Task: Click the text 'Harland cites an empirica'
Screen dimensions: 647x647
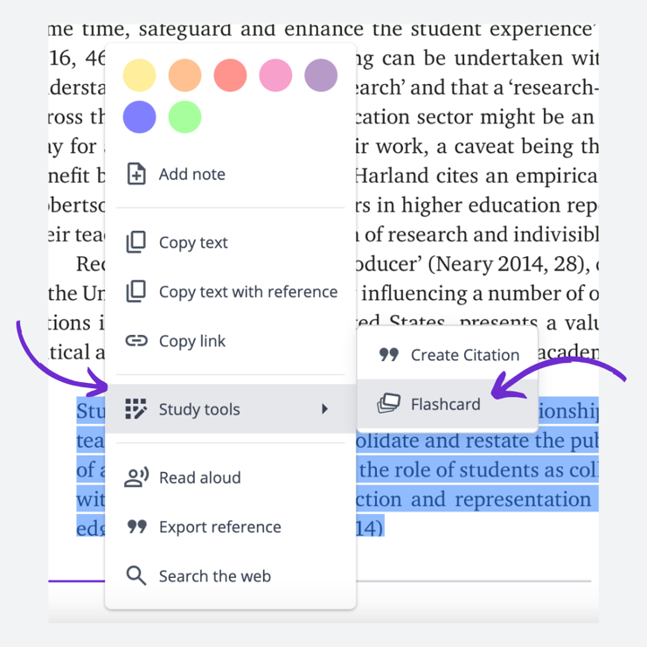Action: tap(477, 177)
